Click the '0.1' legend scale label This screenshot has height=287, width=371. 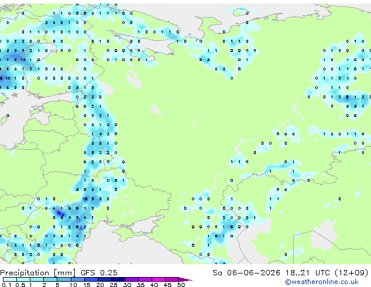click(x=6, y=285)
